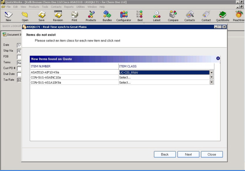Close the synch dialog with the X button
The width and height of the screenshot is (245, 171).
[x=224, y=27]
